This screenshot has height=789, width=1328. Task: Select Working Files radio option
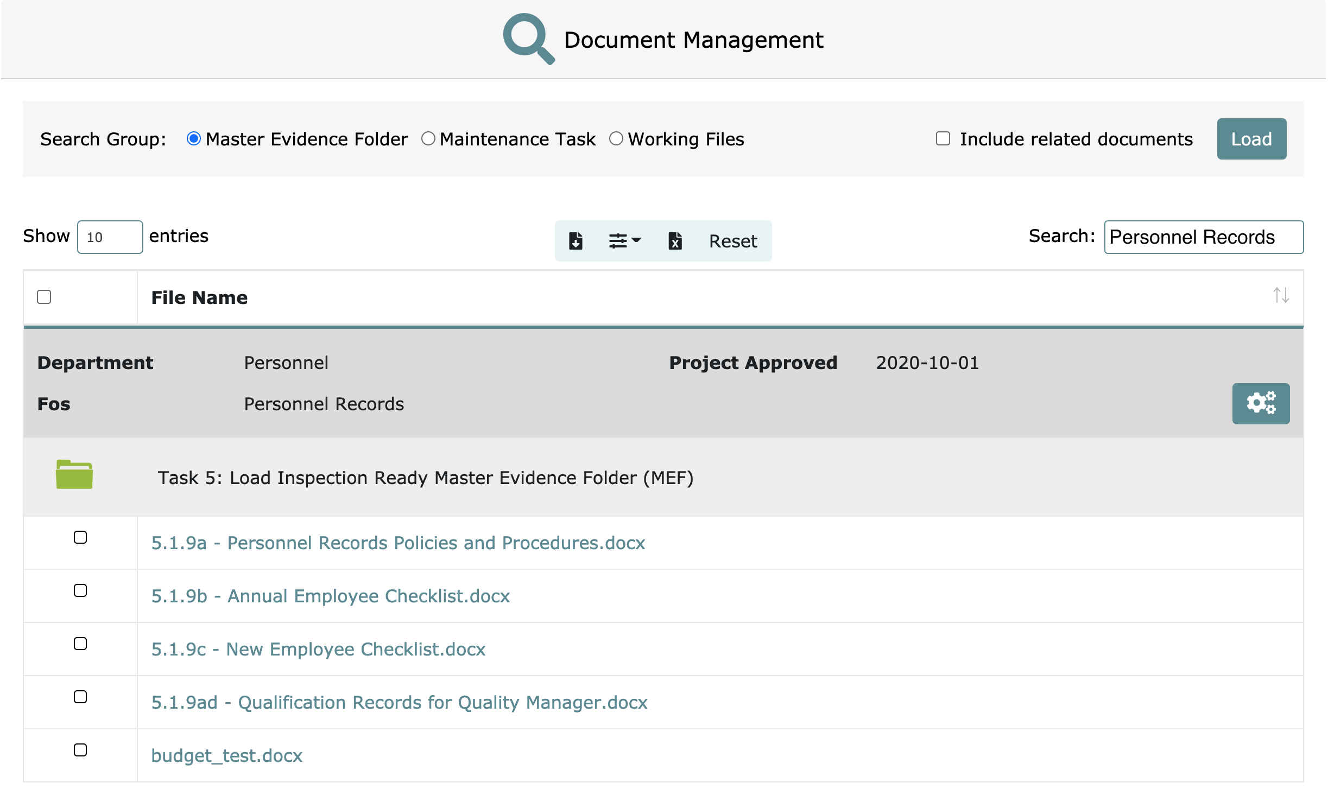[616, 139]
